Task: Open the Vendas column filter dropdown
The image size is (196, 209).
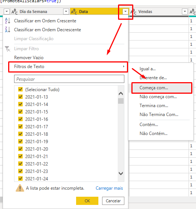Action: pyautogui.click(x=185, y=12)
